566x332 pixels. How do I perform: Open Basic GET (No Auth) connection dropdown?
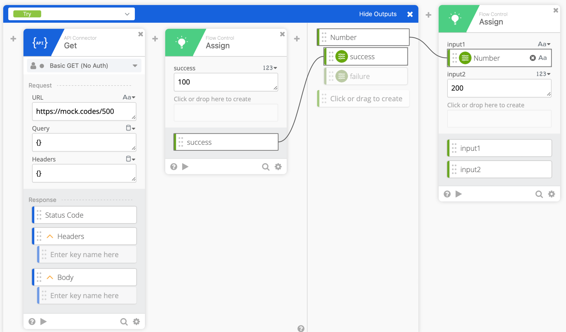[135, 66]
